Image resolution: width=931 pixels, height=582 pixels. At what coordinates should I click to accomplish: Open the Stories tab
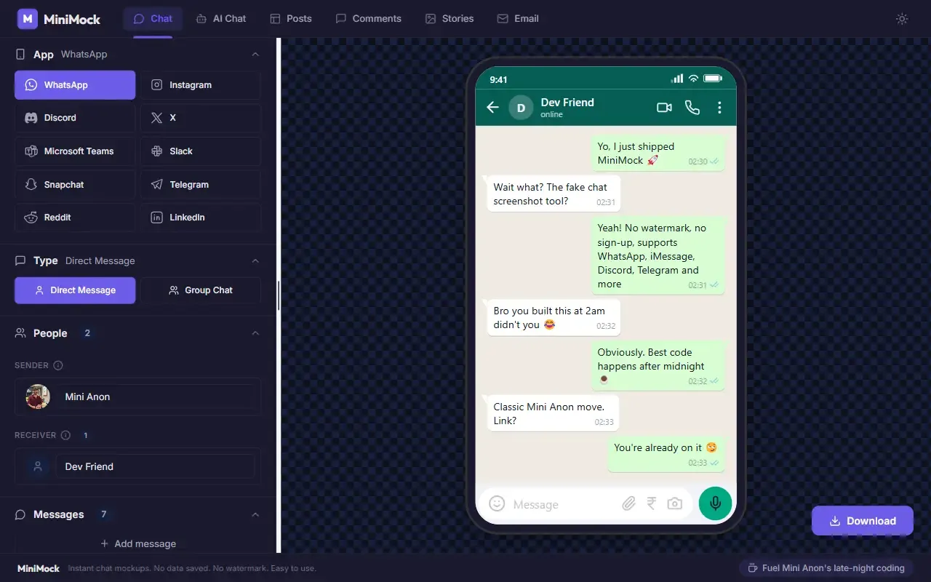(x=449, y=19)
